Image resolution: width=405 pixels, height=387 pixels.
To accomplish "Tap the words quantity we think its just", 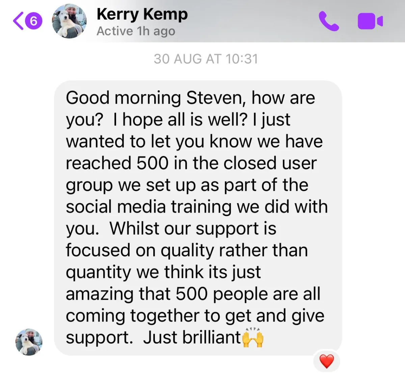I will 163,272.
